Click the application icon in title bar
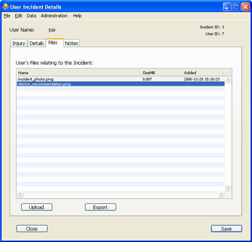 [6, 7]
